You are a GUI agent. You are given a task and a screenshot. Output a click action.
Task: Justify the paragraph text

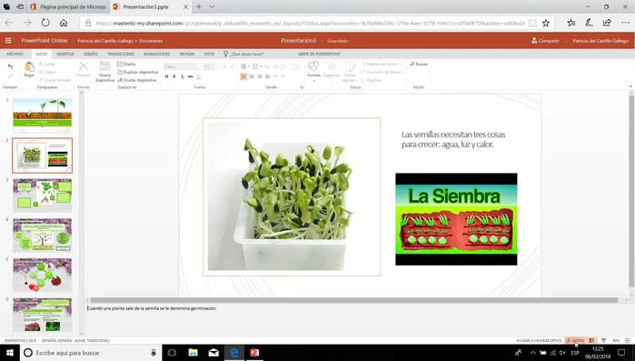click(x=267, y=76)
